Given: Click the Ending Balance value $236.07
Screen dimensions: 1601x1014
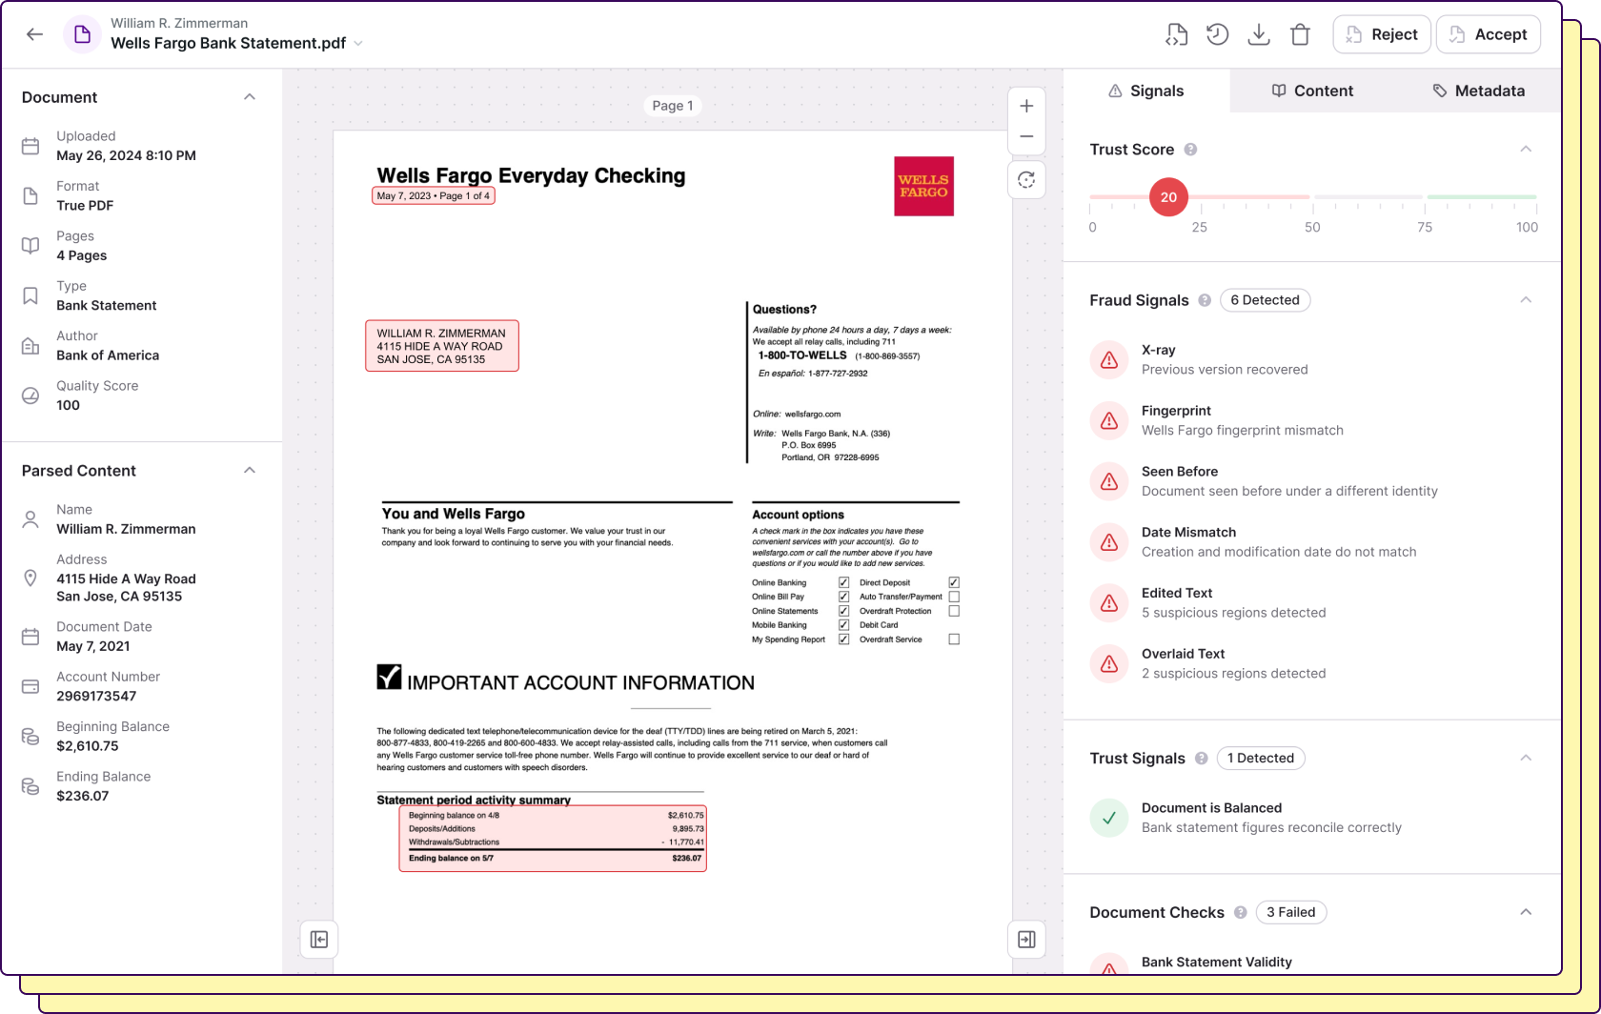Looking at the screenshot, I should 83,796.
